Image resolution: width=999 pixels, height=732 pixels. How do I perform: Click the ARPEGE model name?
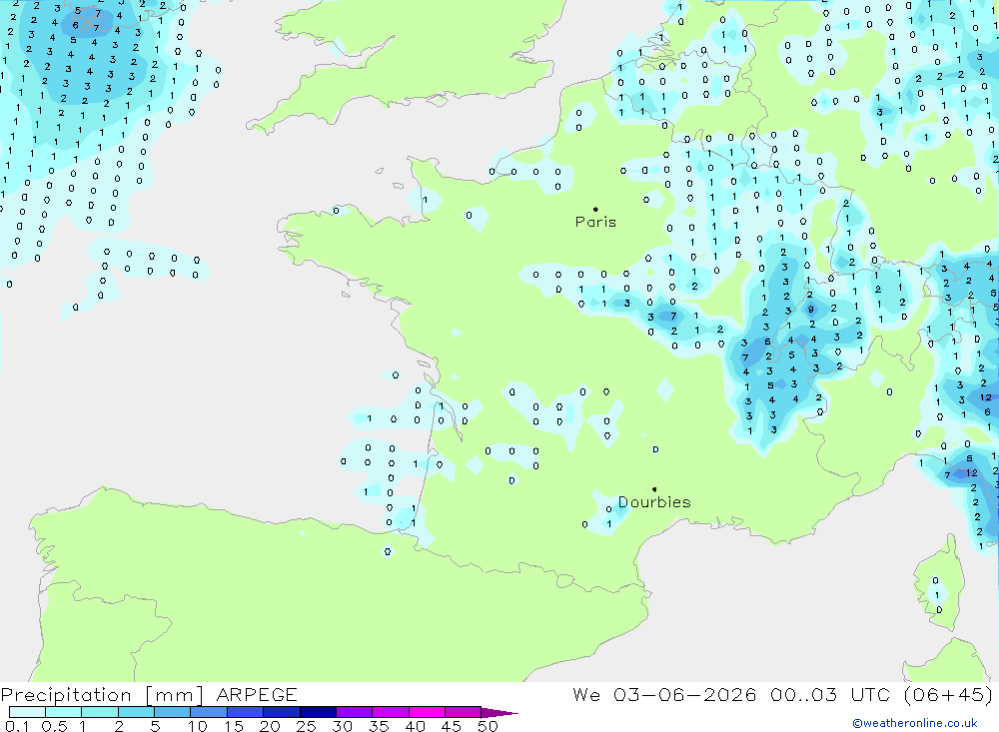(257, 694)
